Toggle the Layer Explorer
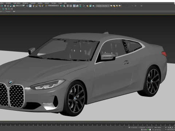This screenshot has height=131, width=175. [x=71, y=6]
